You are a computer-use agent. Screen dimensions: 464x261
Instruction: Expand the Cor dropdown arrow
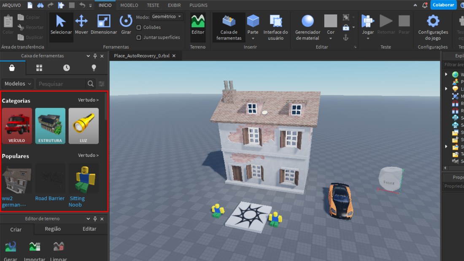point(331,39)
